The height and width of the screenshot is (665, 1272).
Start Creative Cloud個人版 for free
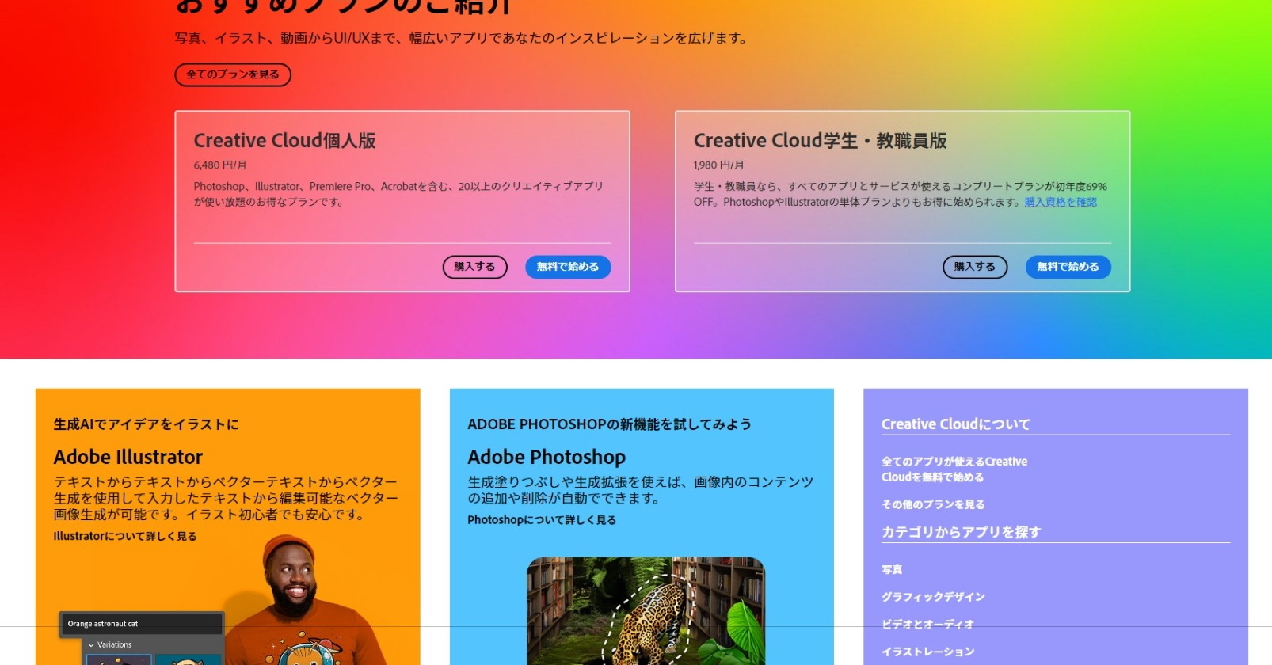coord(567,267)
